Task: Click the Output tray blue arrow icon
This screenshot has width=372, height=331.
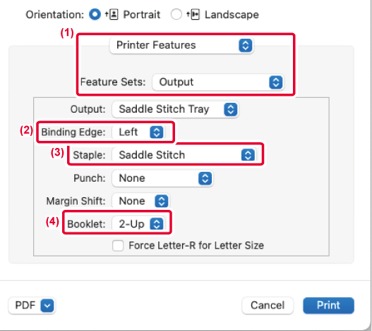Action: click(231, 109)
